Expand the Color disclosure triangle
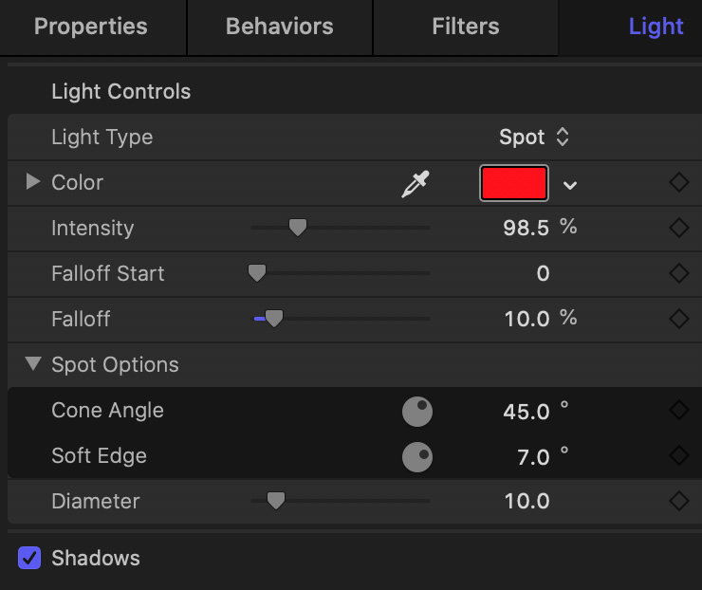The height and width of the screenshot is (590, 702). click(32, 181)
